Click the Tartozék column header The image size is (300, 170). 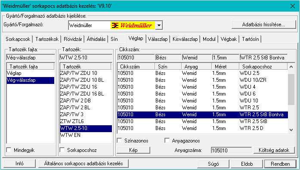pyautogui.click(x=86, y=67)
